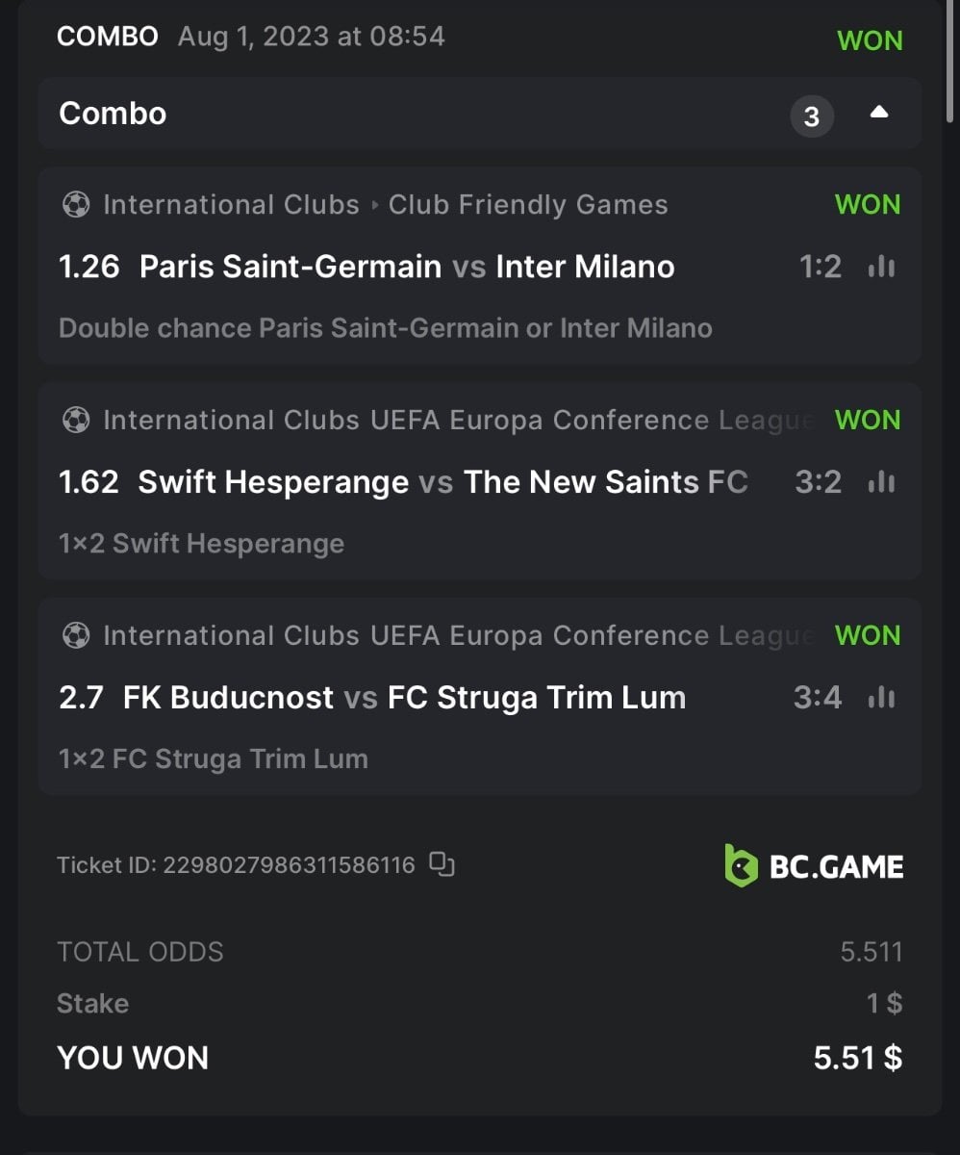This screenshot has width=960, height=1155.
Task: Click the BC.GAME logo
Action: click(814, 866)
